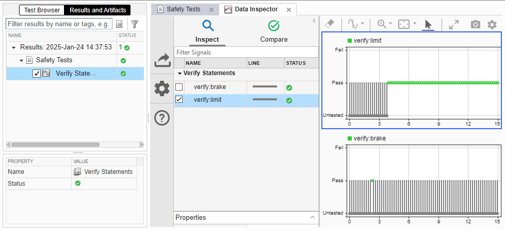
Task: Click the share/export arrow icon
Action: pyautogui.click(x=162, y=61)
